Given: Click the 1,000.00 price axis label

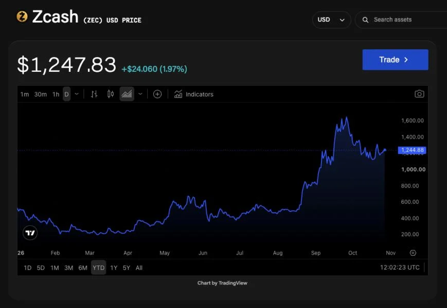Looking at the screenshot, I should (x=413, y=169).
